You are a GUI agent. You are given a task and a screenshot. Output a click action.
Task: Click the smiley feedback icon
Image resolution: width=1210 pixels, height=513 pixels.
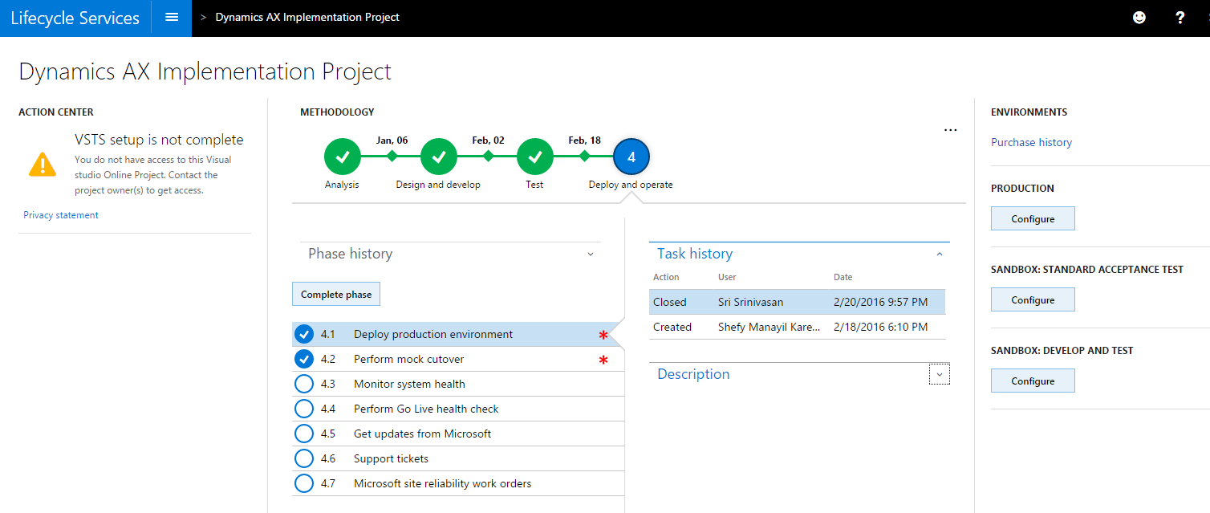pyautogui.click(x=1139, y=18)
